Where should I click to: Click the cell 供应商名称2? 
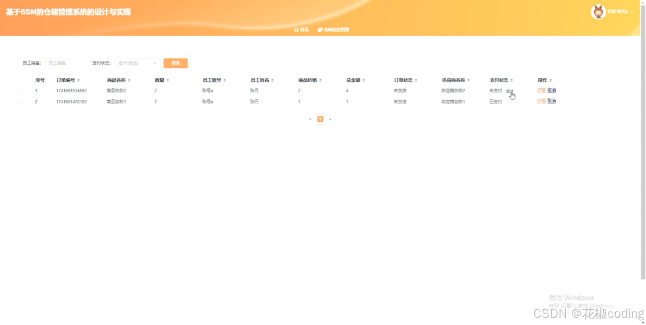[x=453, y=91]
